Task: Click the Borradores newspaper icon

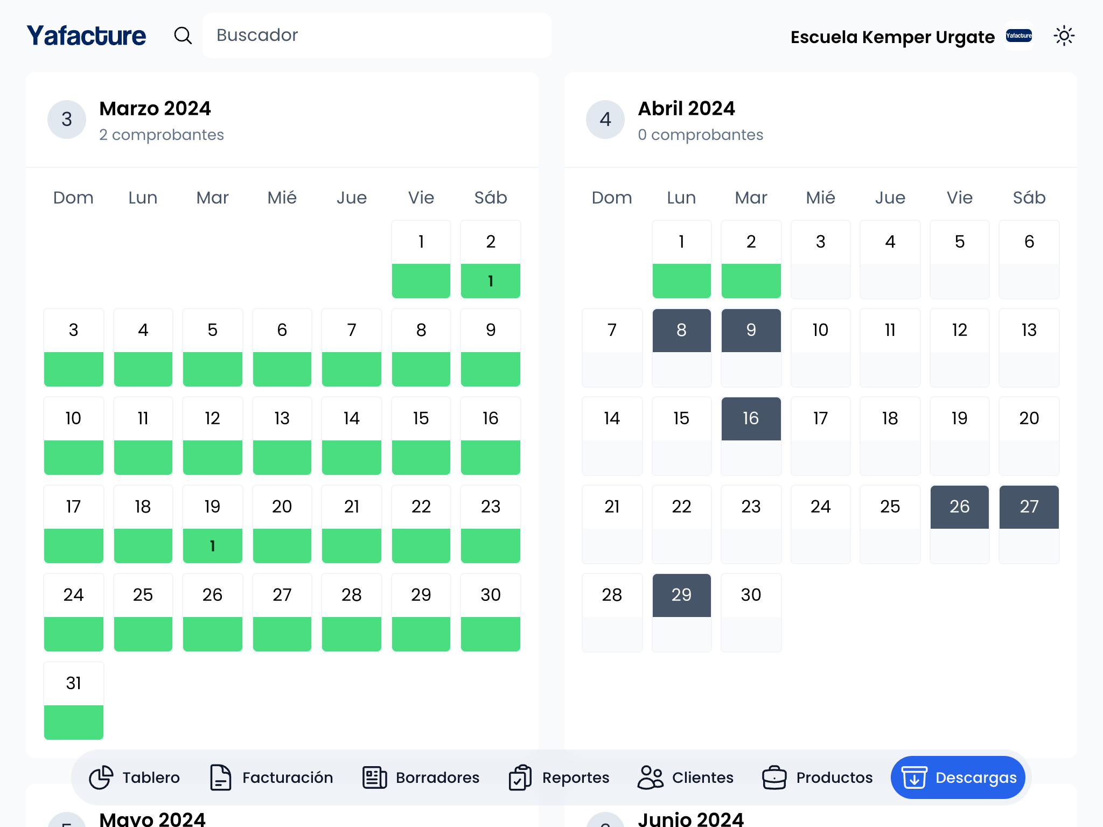Action: click(x=374, y=777)
